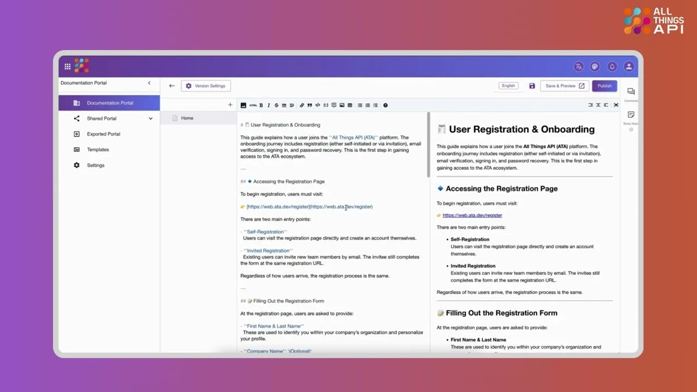Switch to preview-only view
The width and height of the screenshot is (697, 392).
coord(606,105)
